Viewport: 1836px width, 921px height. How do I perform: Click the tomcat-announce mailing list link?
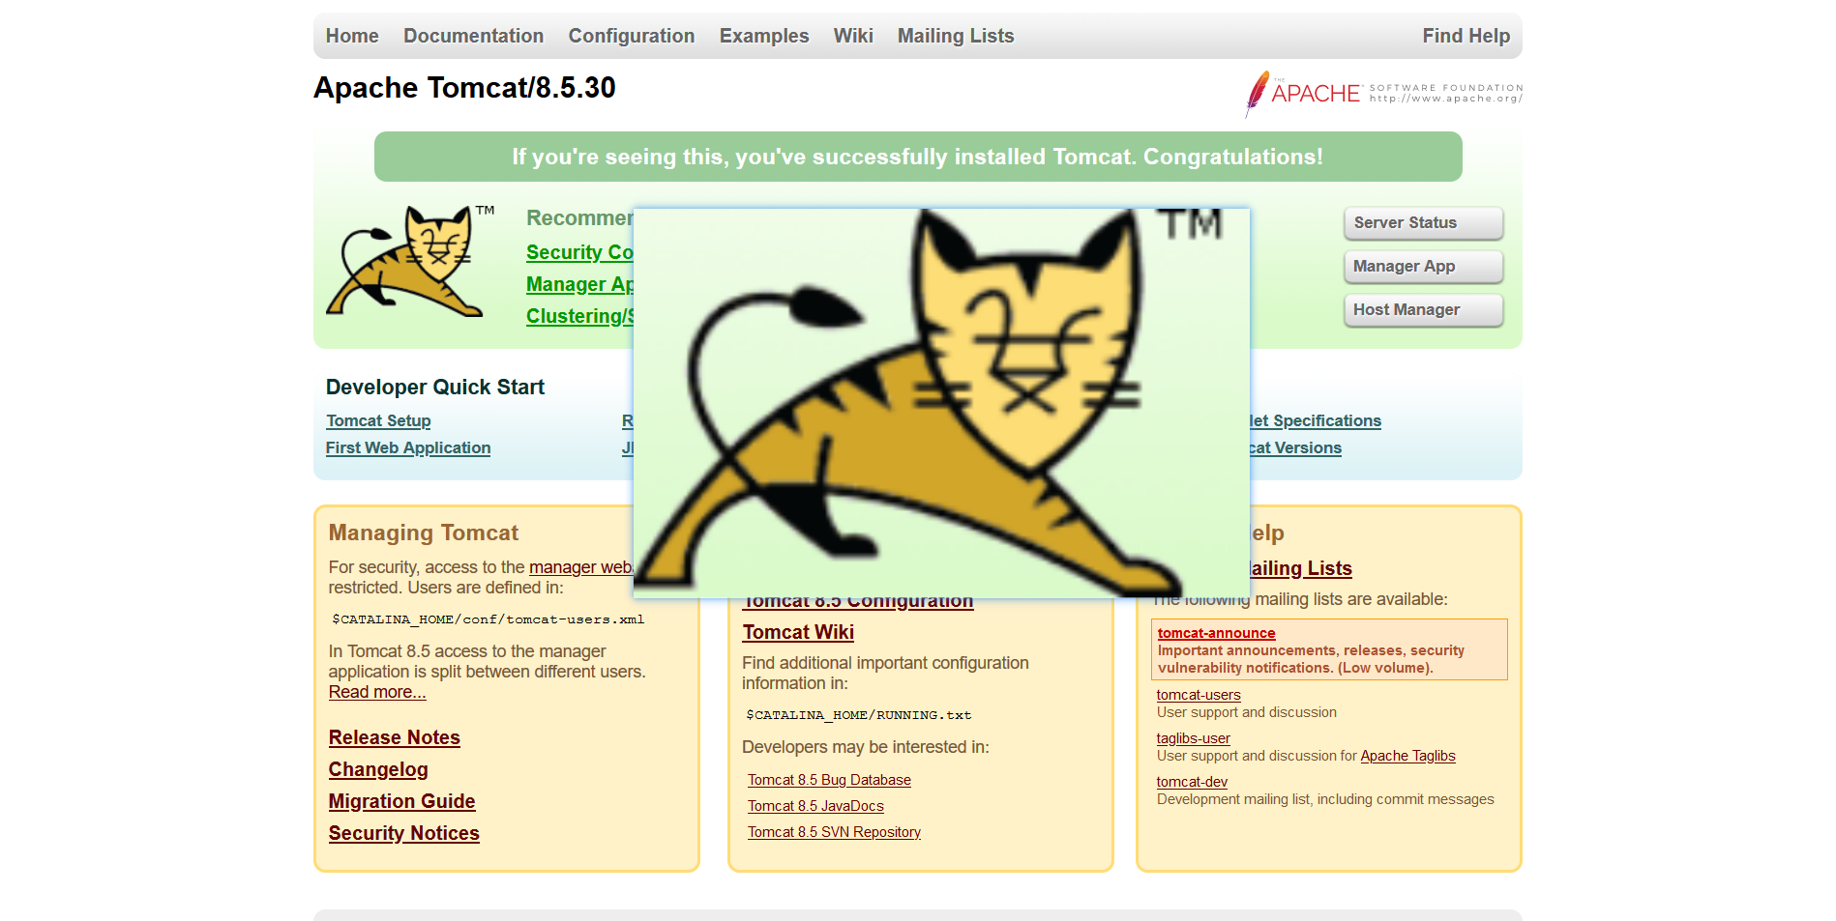click(1216, 633)
